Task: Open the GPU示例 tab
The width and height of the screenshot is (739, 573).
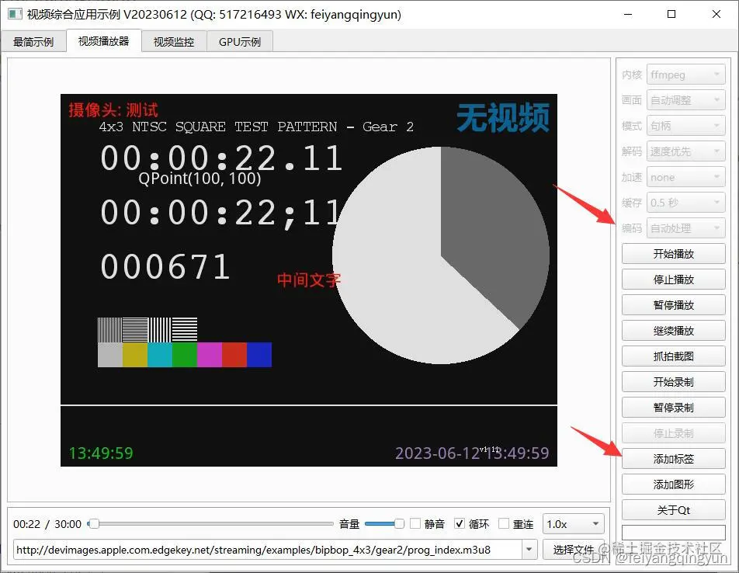Action: click(239, 41)
